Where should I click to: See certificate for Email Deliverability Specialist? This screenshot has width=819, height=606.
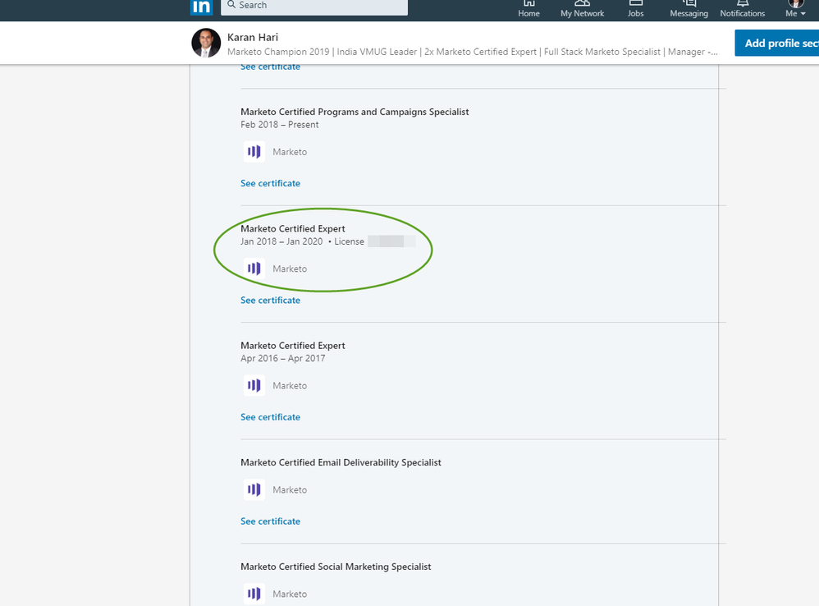[x=271, y=521]
